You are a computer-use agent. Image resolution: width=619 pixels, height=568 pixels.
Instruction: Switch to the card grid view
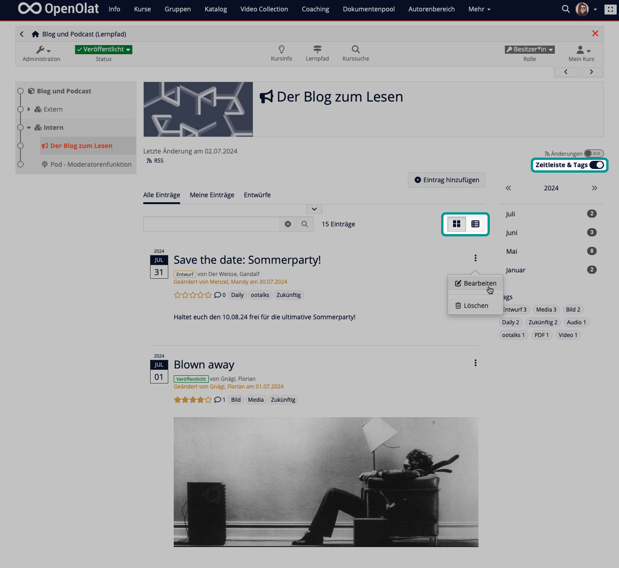click(456, 224)
